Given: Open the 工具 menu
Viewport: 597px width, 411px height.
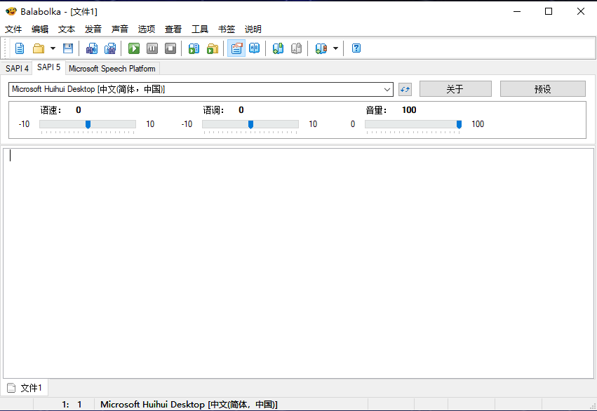Looking at the screenshot, I should coord(200,29).
